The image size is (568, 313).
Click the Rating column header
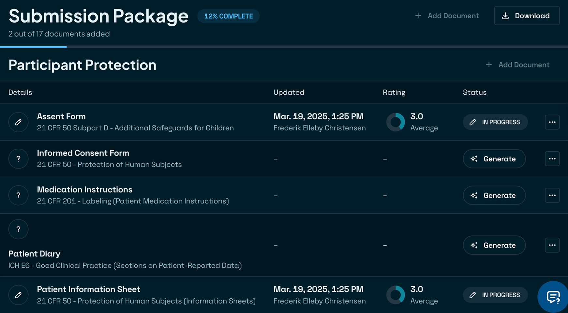394,92
